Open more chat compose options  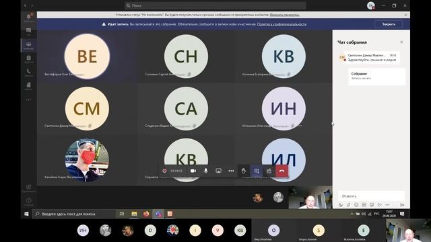point(387,205)
